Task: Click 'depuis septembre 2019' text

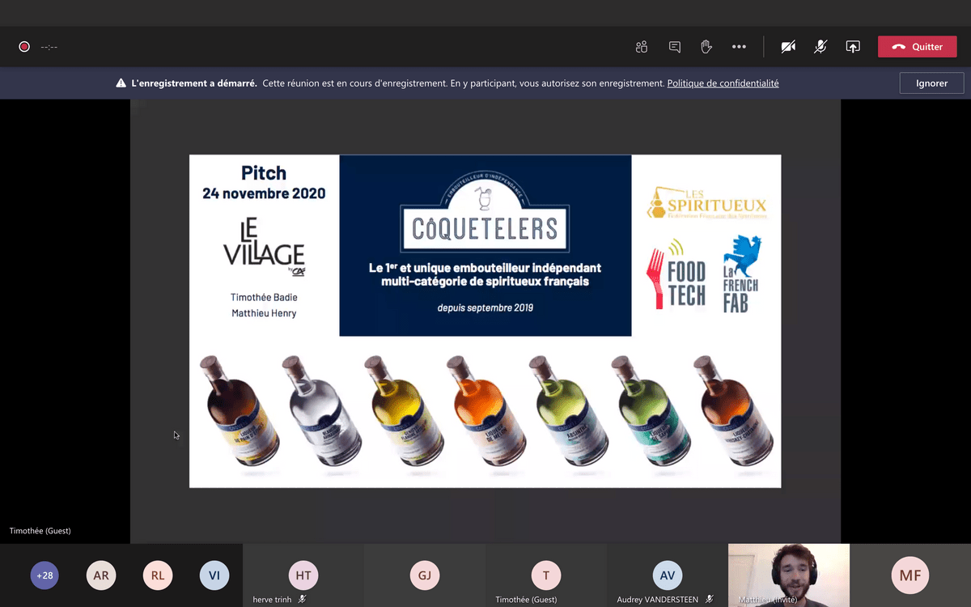Action: (485, 308)
